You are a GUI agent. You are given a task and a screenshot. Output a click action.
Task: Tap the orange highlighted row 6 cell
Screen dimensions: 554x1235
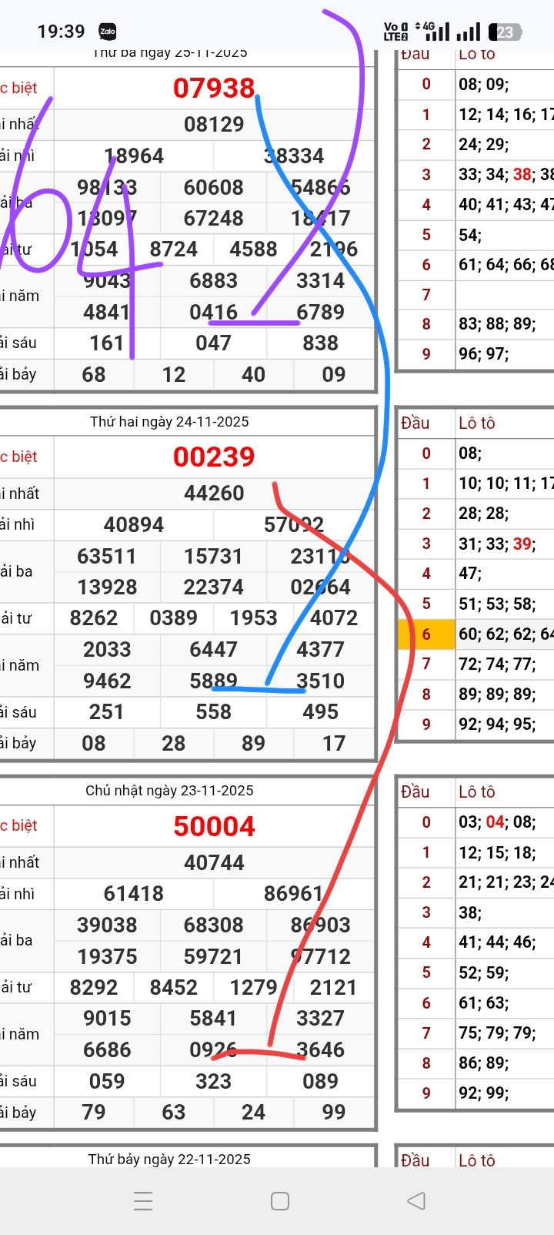pyautogui.click(x=426, y=634)
